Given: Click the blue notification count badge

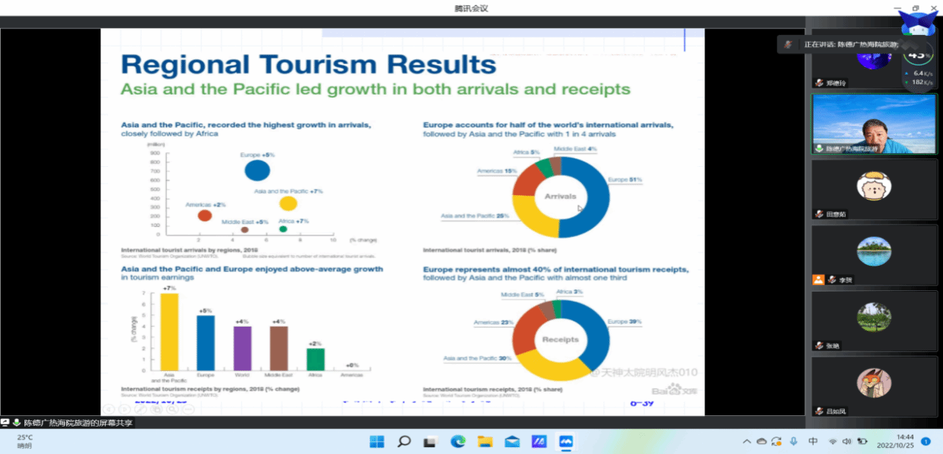Looking at the screenshot, I should (x=925, y=441).
